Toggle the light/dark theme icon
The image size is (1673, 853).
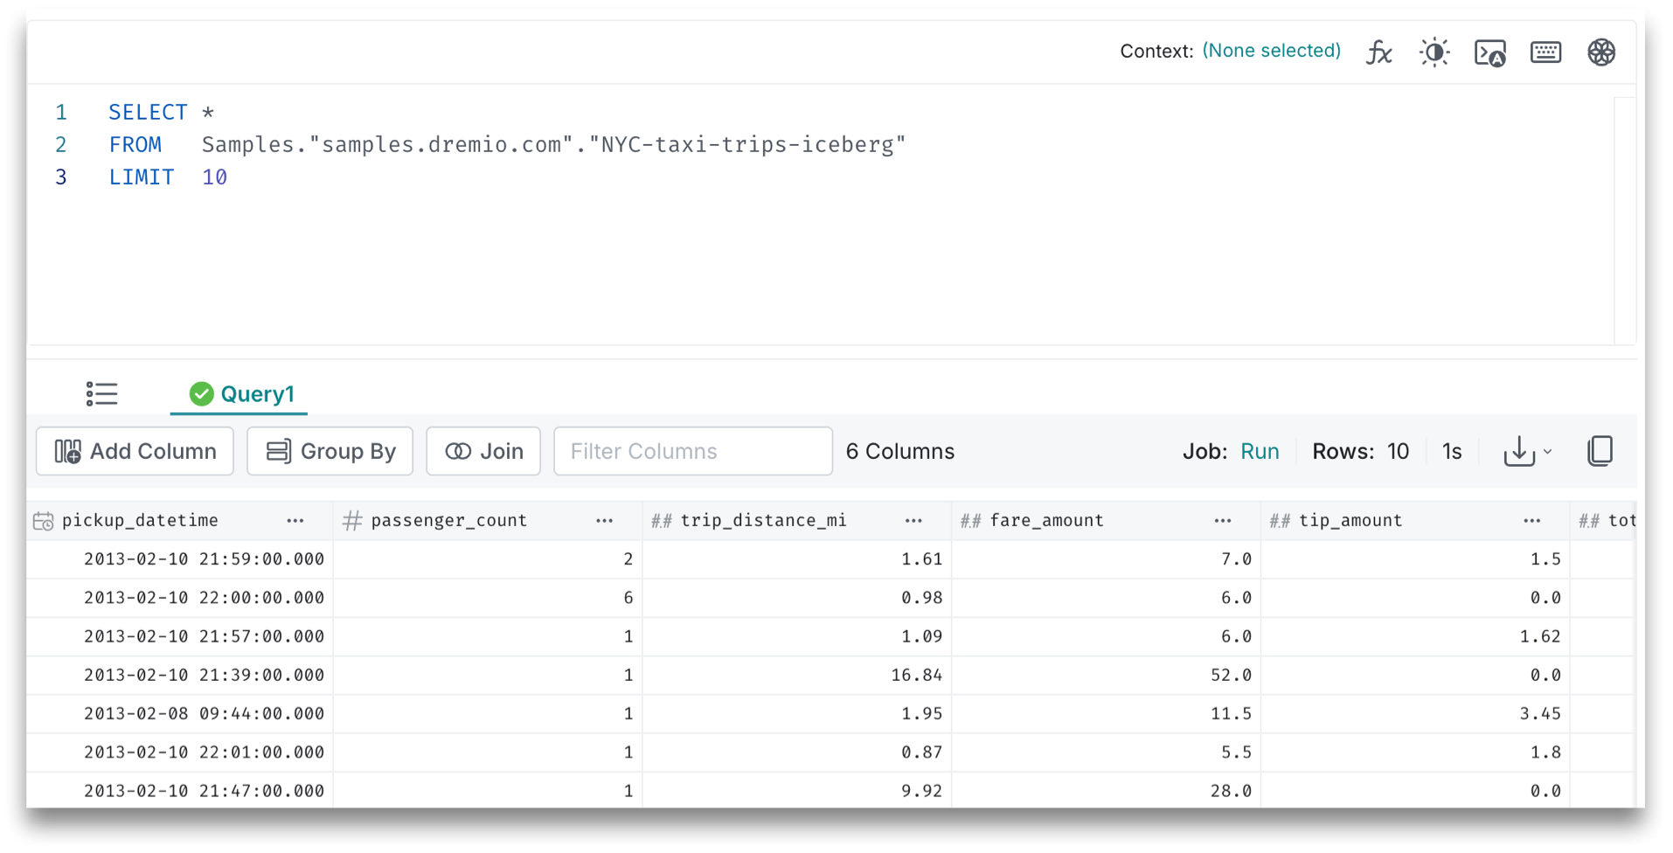(1434, 52)
